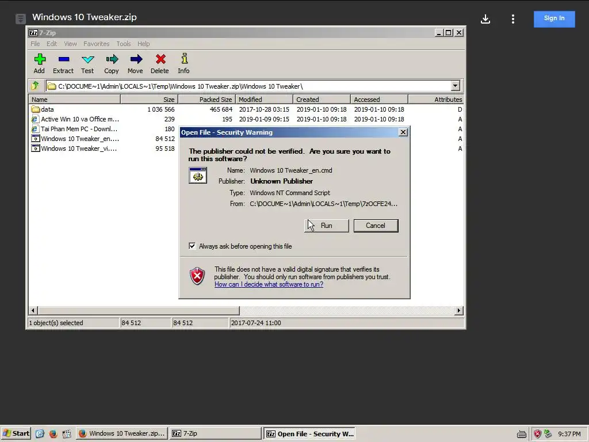Click the Delete red X icon
589x442 pixels.
tap(160, 59)
